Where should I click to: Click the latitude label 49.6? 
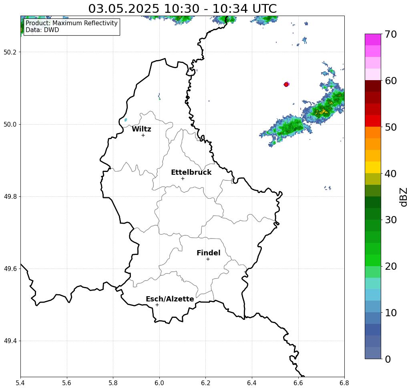(10, 269)
